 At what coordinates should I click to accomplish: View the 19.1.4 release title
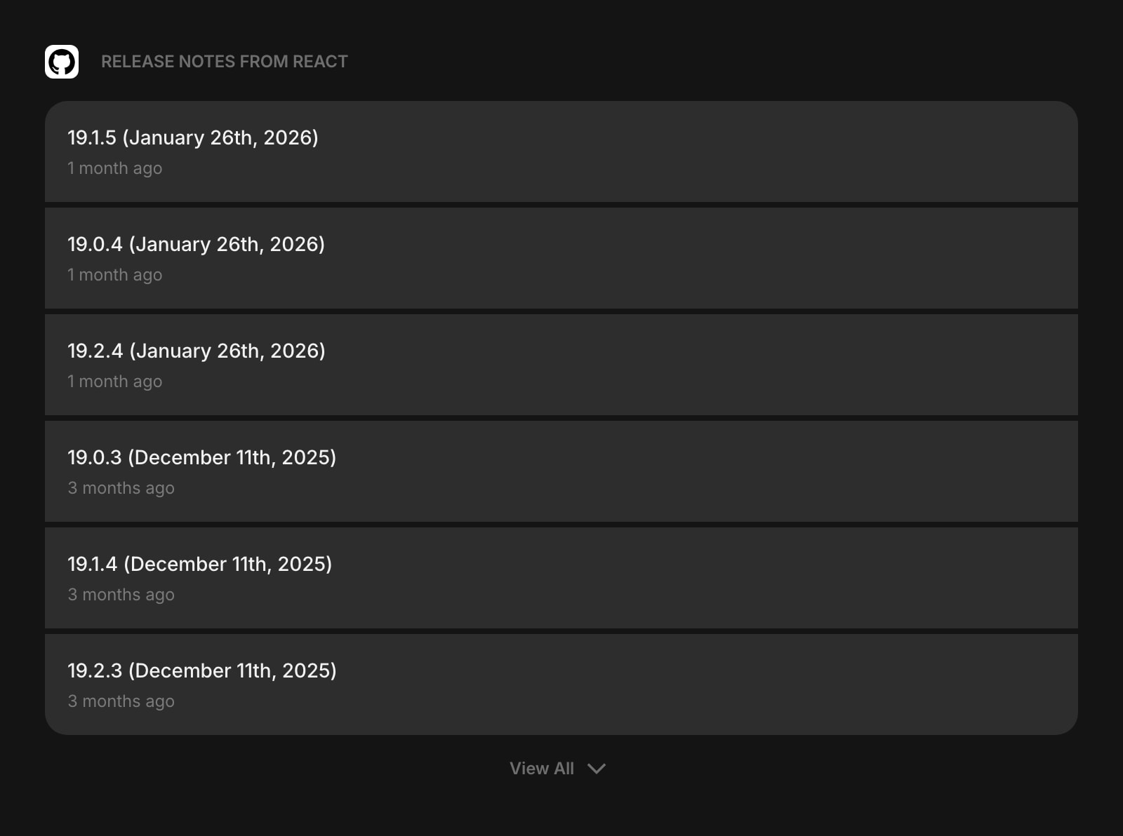(x=199, y=564)
